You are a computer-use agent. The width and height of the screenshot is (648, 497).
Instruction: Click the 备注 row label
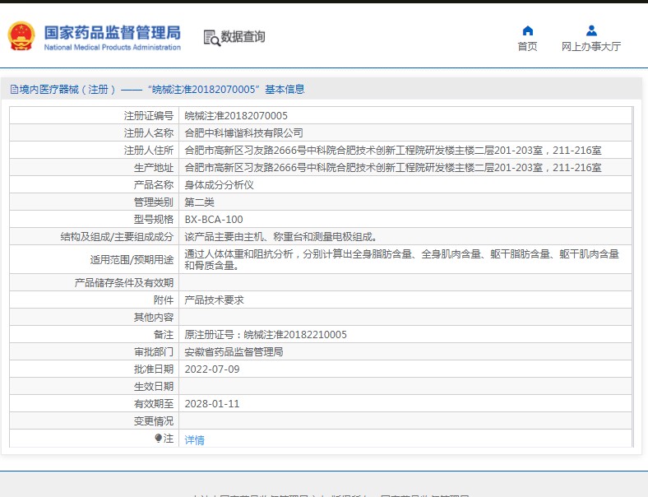click(x=164, y=335)
